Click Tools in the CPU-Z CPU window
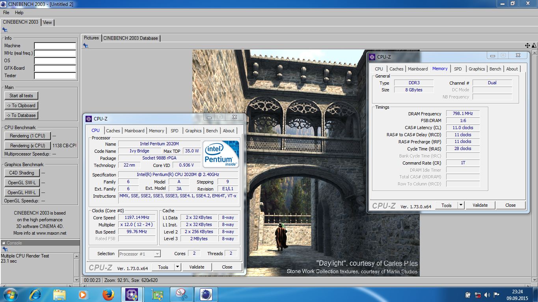 pos(163,267)
